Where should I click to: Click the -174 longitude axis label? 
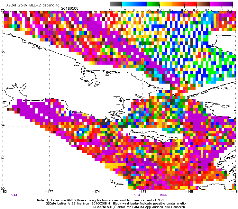pyautogui.click(x=96, y=191)
